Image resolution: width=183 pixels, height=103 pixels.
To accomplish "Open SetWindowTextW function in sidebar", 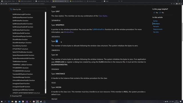I will (x=21, y=33).
